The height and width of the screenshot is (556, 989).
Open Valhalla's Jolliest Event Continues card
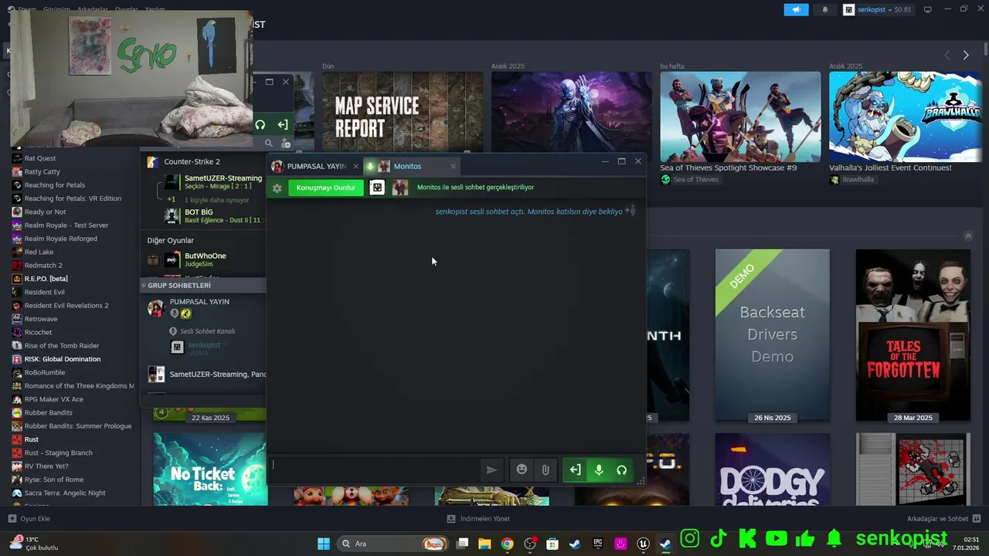point(905,117)
